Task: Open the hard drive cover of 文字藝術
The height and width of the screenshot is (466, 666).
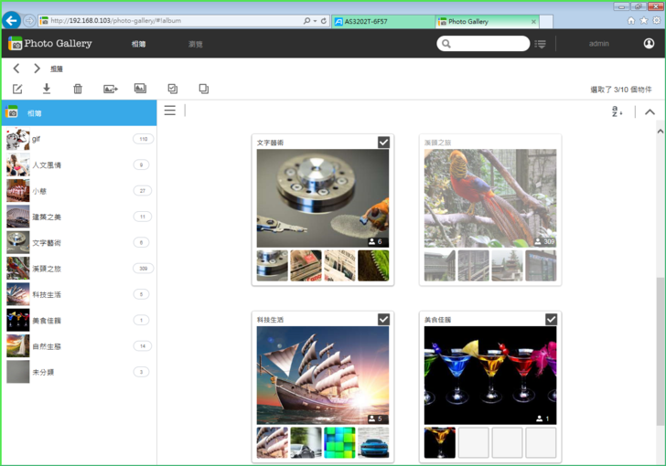Action: [x=323, y=198]
